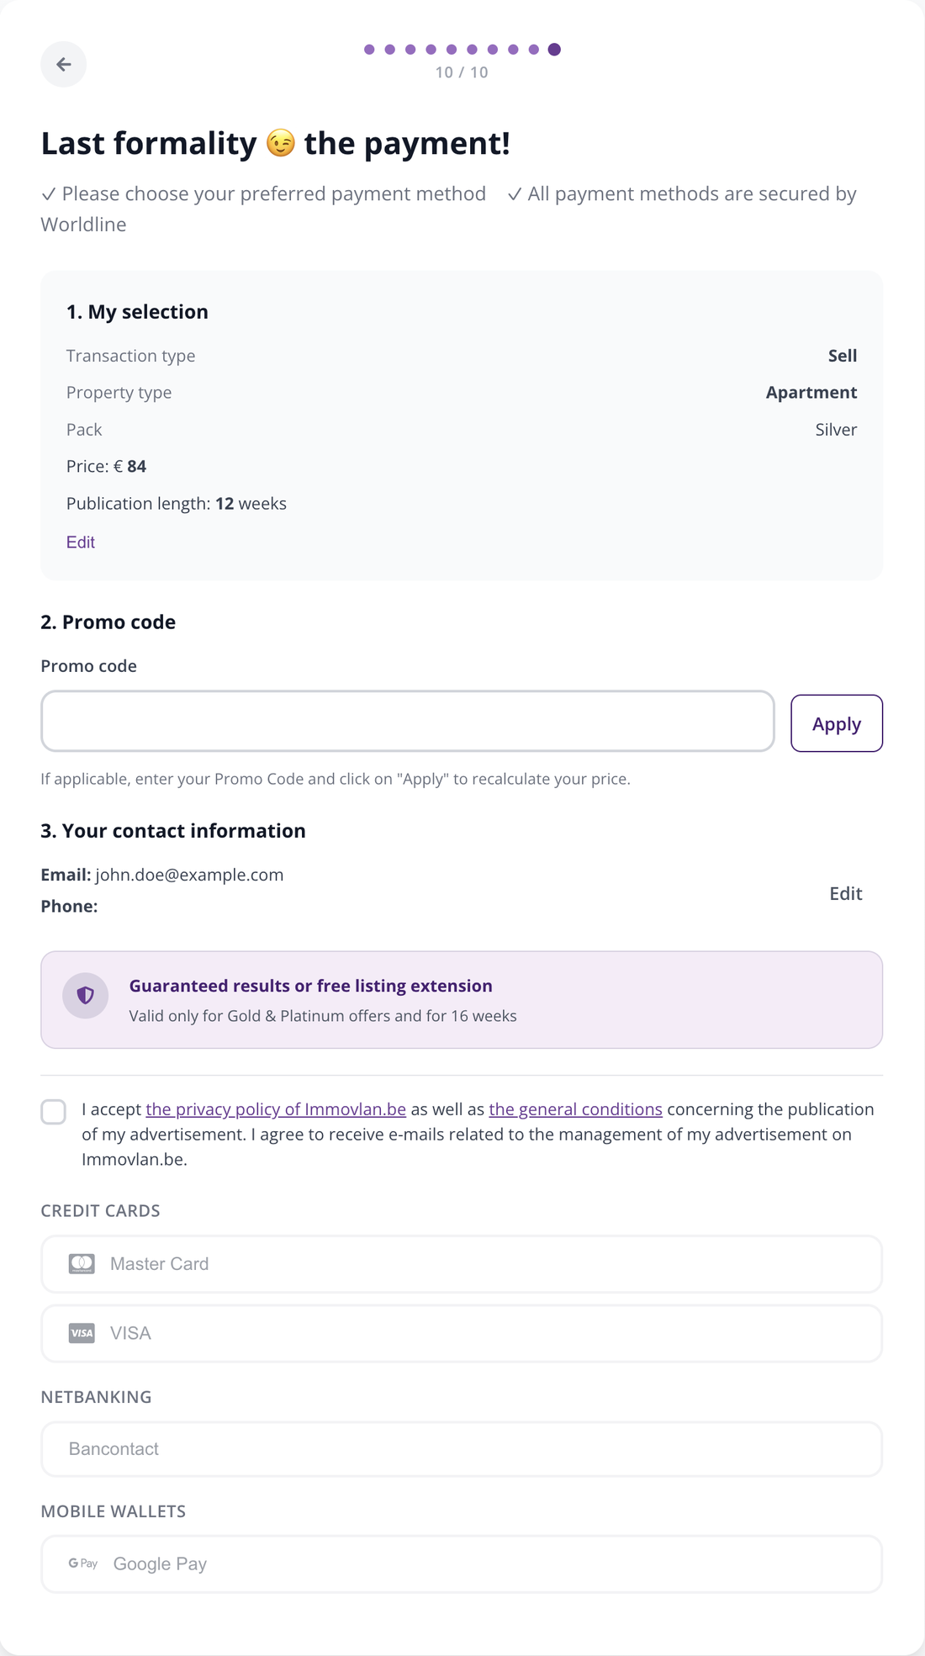
Task: Click the Master Card logo icon
Action: 82,1263
